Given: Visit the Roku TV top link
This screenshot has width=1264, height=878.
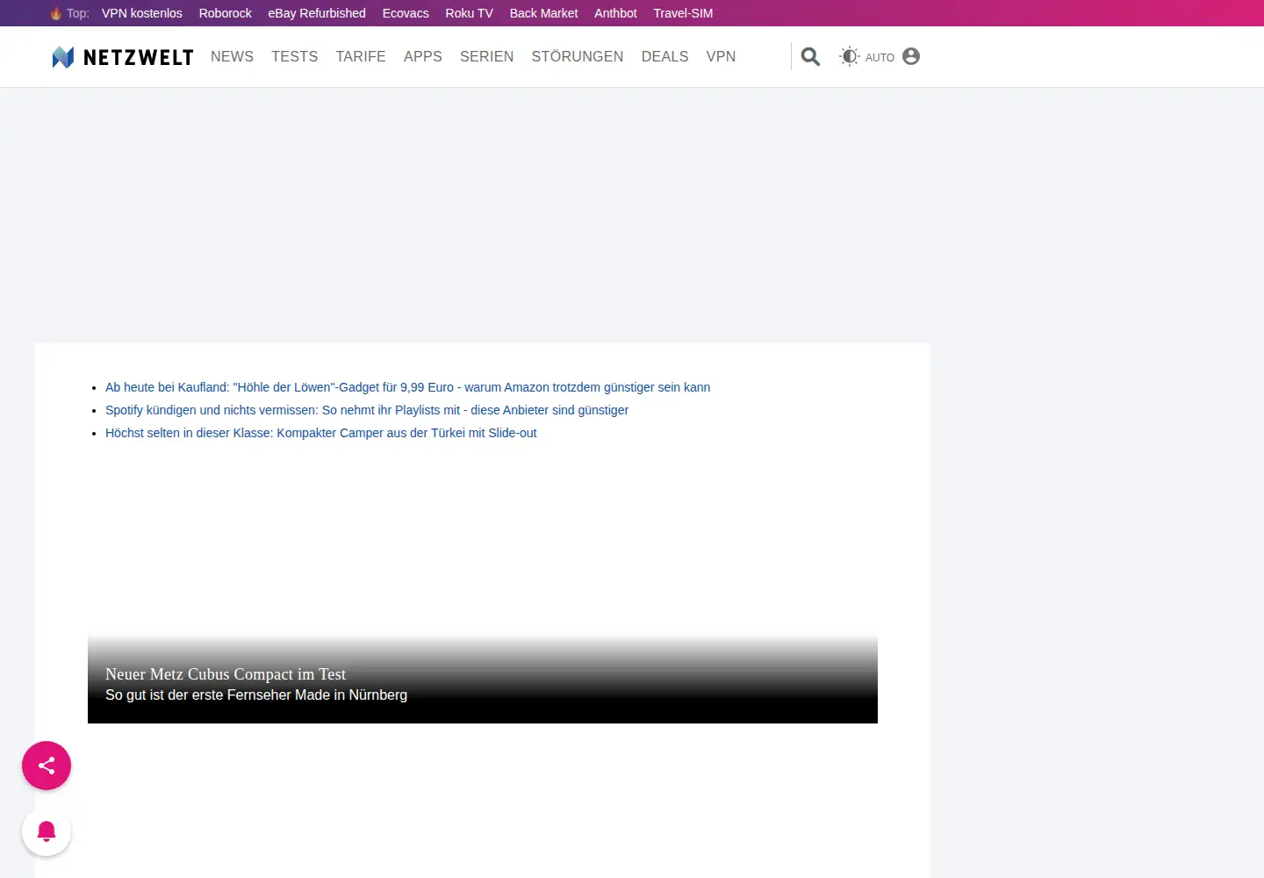Looking at the screenshot, I should point(470,13).
